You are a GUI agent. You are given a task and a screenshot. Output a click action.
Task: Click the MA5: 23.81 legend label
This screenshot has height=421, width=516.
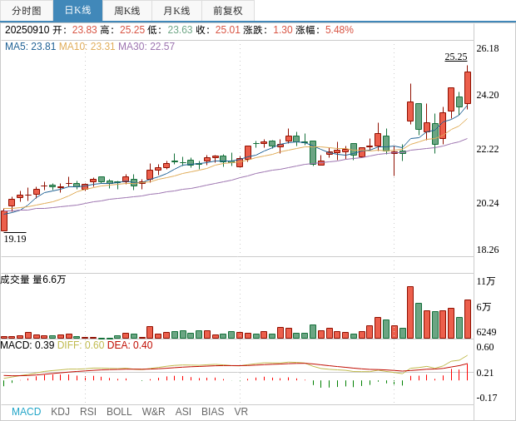tap(30, 47)
